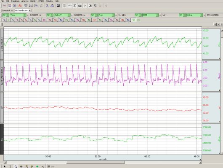This screenshot has height=168, width=223.
Task: Open the Display menu
Action: (33, 1)
